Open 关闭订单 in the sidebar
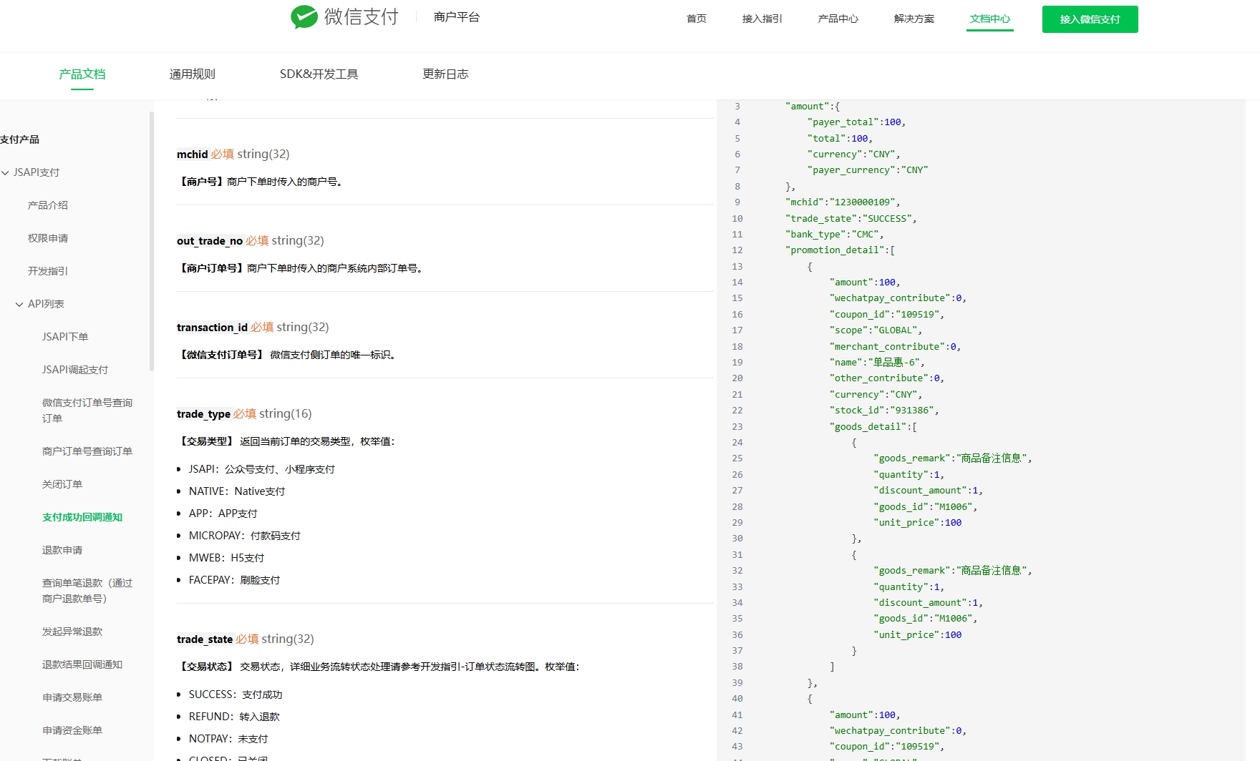This screenshot has height=761, width=1260. click(62, 484)
